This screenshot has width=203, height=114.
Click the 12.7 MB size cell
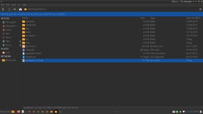pos(146,60)
